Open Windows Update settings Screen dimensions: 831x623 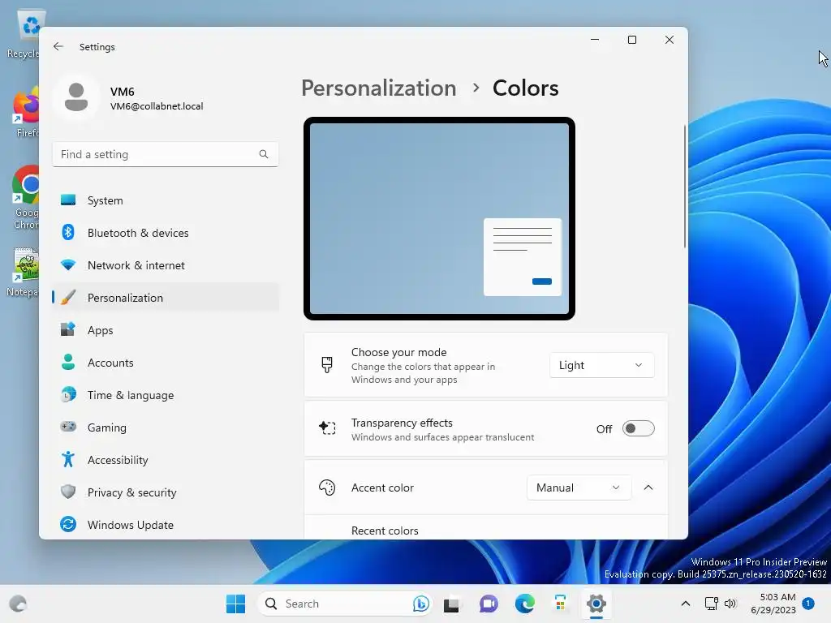(x=166, y=525)
